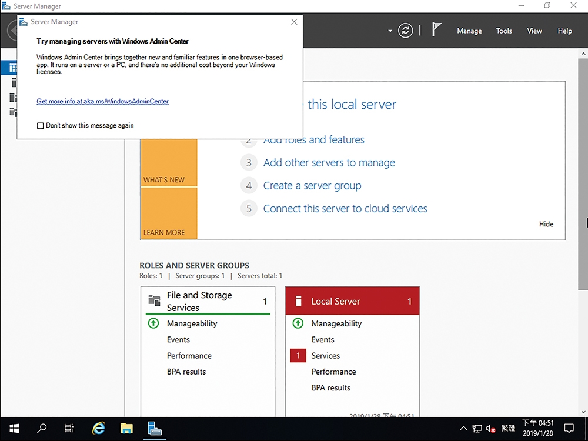
Task: Open the File and Storage Services tile title
Action: coord(199,301)
